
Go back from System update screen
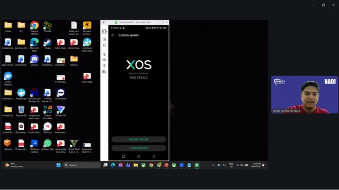pos(113,35)
